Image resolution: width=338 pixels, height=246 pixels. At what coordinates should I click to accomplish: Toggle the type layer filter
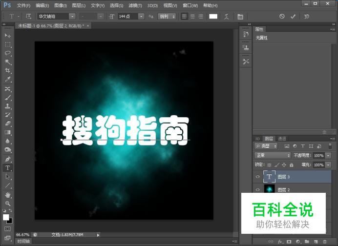tap(303, 146)
